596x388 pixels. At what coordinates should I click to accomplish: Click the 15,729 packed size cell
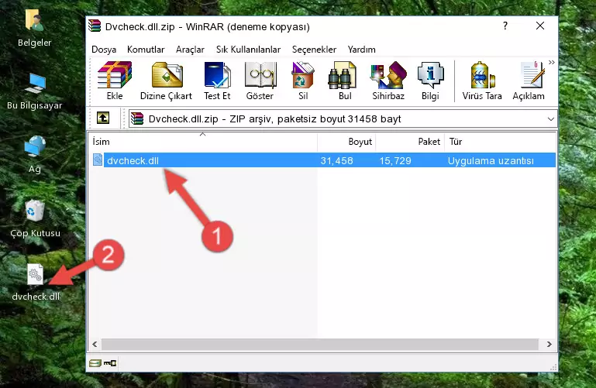[395, 160]
